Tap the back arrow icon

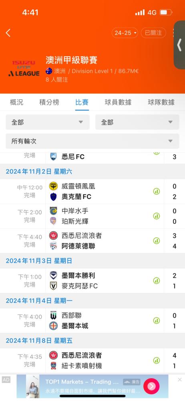tap(8, 33)
